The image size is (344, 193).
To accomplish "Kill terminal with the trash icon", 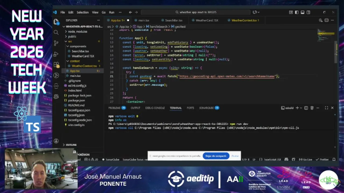I will tap(312, 108).
